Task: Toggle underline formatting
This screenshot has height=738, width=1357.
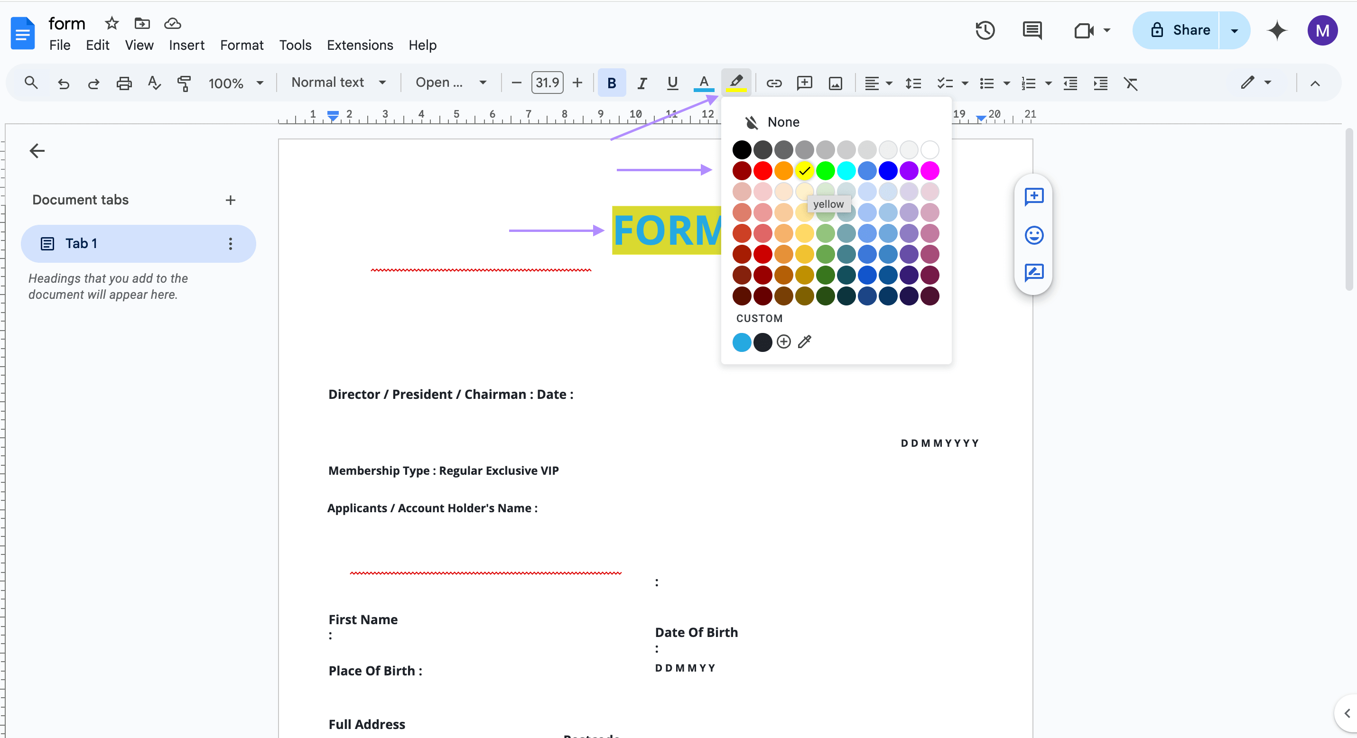Action: [x=672, y=83]
